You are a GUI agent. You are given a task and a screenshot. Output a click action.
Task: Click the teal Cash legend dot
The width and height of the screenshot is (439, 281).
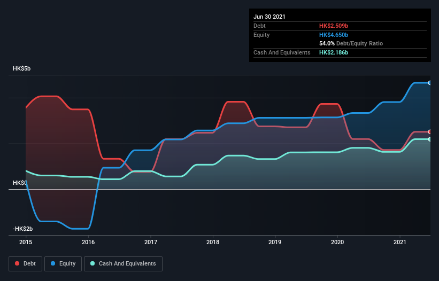pos(93,263)
